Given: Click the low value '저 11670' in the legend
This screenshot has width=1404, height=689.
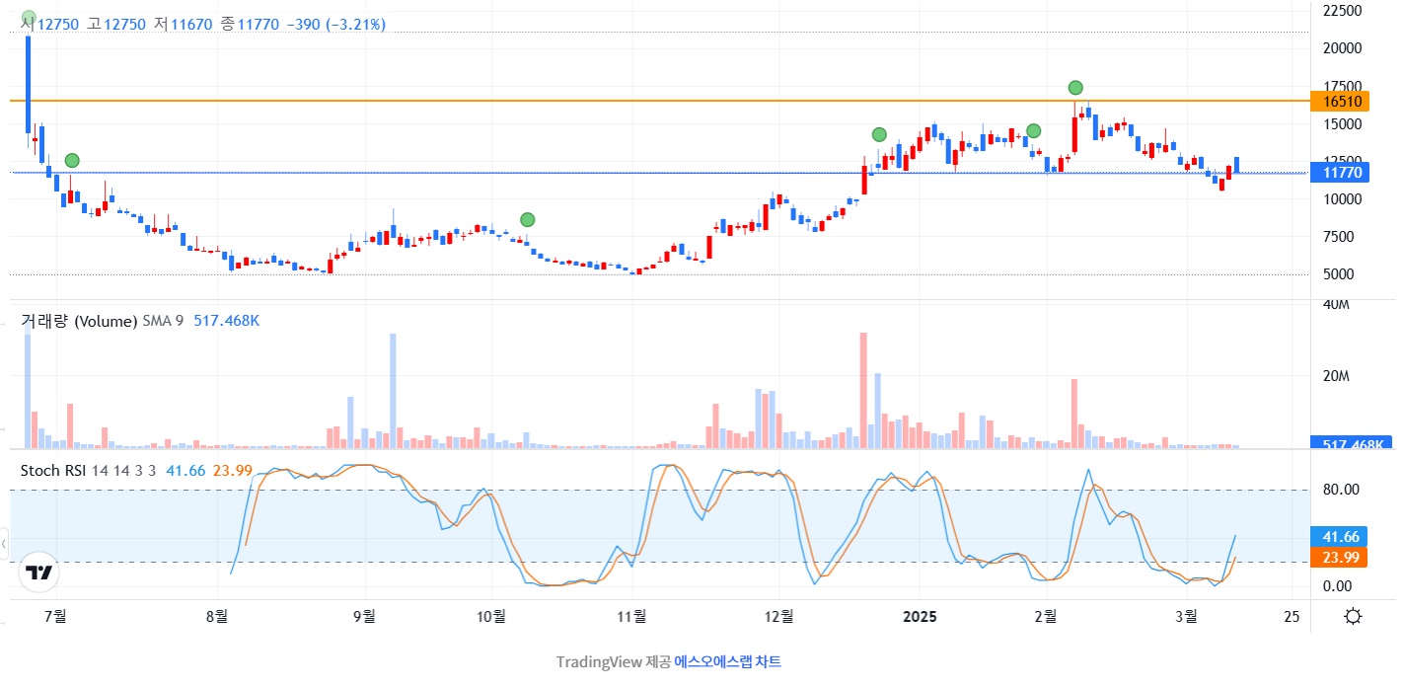Looking at the screenshot, I should (183, 24).
